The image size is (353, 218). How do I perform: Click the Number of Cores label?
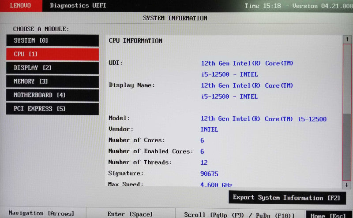[137, 140]
